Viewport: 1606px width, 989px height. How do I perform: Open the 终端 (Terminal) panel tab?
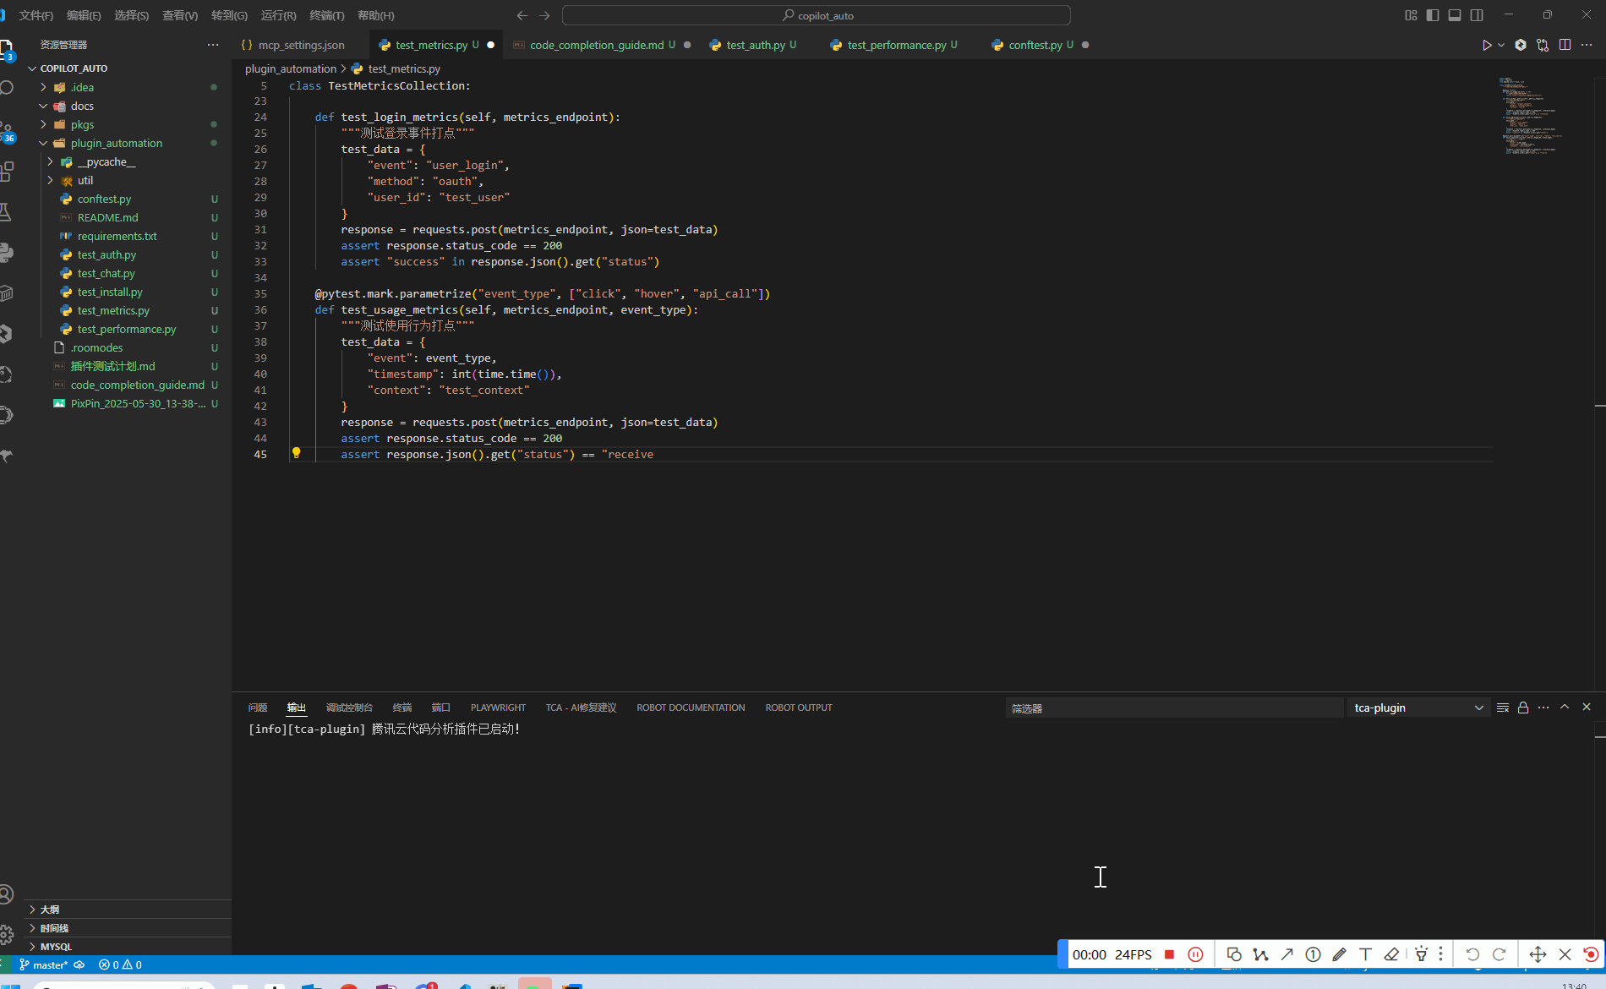401,708
